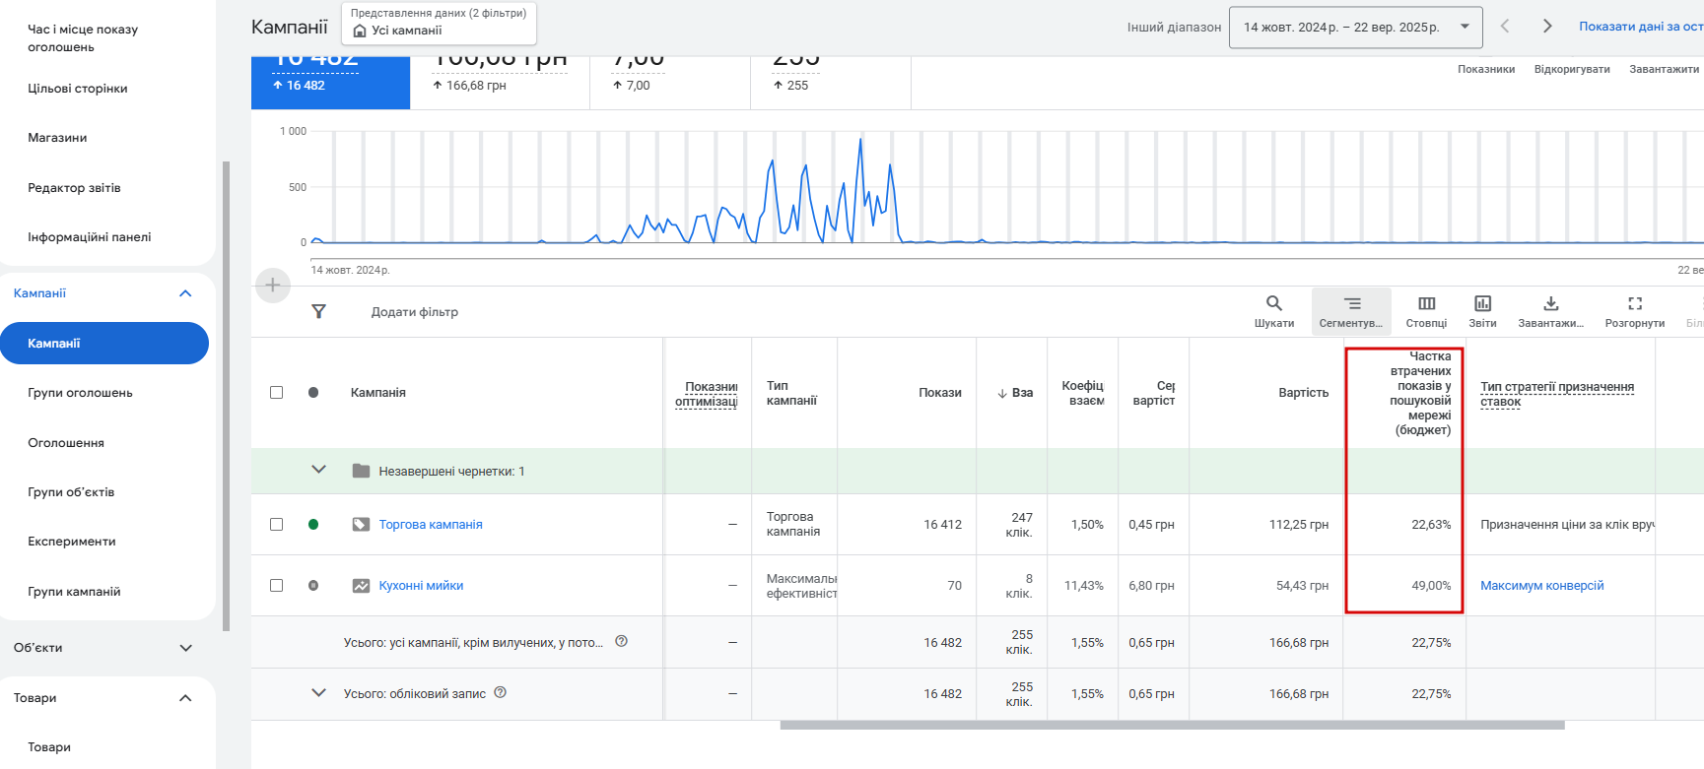The image size is (1704, 769).
Task: Tick the Торгова кампанія row checkbox
Action: coord(277,525)
